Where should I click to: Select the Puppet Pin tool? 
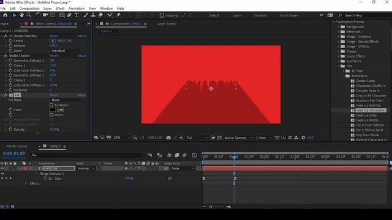(118, 15)
